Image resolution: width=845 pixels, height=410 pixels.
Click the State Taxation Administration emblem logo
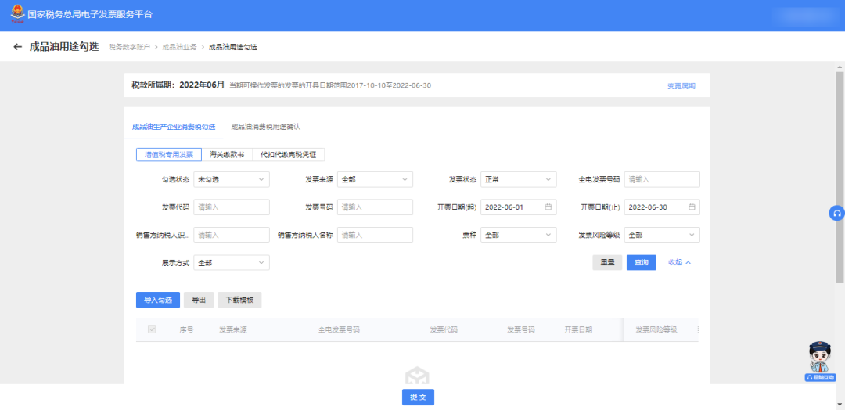pyautogui.click(x=16, y=15)
